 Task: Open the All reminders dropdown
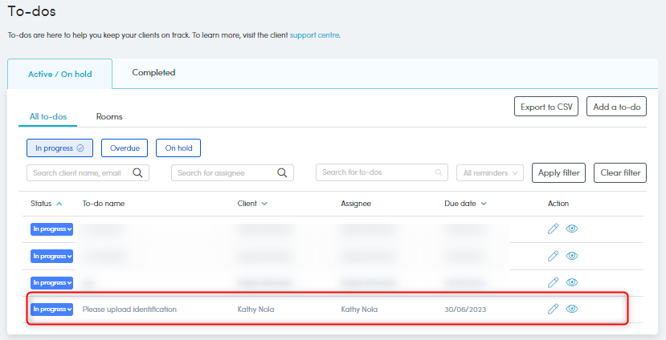coord(490,172)
